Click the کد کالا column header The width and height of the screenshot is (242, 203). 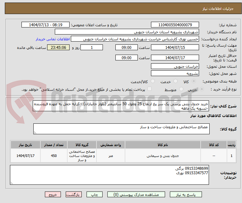pyautogui.click(x=214, y=145)
